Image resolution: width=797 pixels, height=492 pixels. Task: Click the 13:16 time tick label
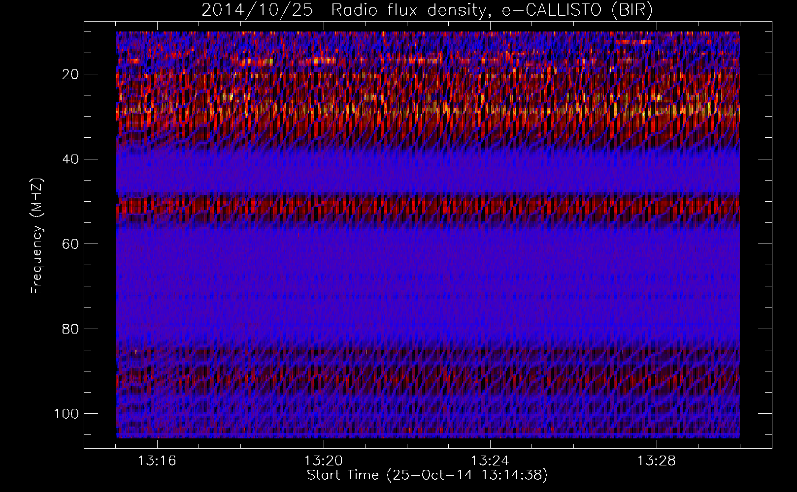tap(157, 461)
